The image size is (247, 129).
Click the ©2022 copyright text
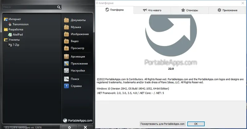coord(170,81)
